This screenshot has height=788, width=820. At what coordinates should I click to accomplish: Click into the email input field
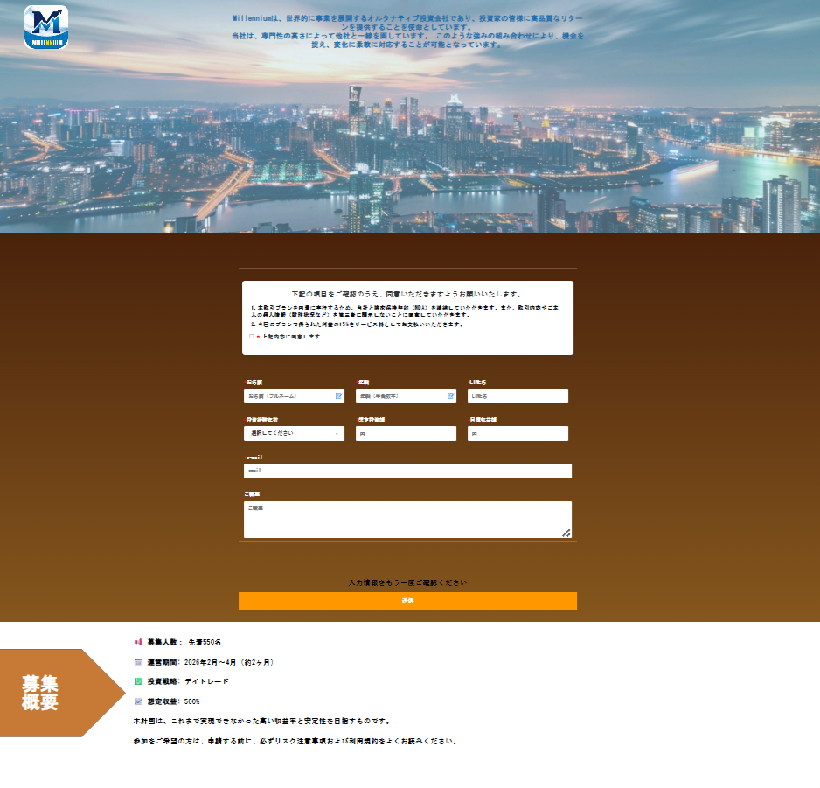pos(407,471)
